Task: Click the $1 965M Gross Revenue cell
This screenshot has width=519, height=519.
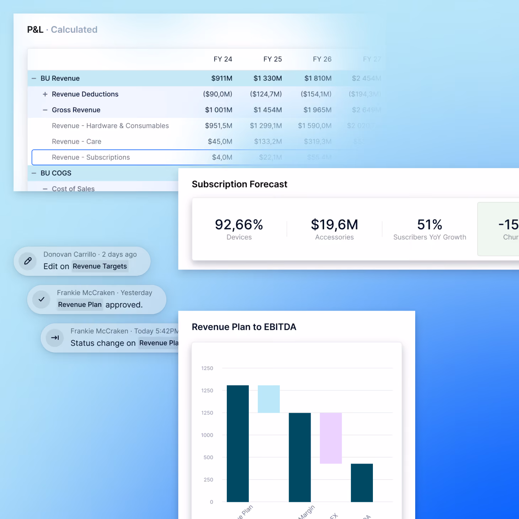Action: (x=317, y=110)
